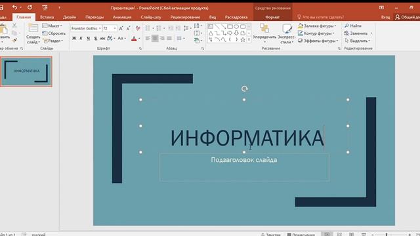Open Экспресс-стили quick styles button
The image size is (420, 236).
point(287,33)
